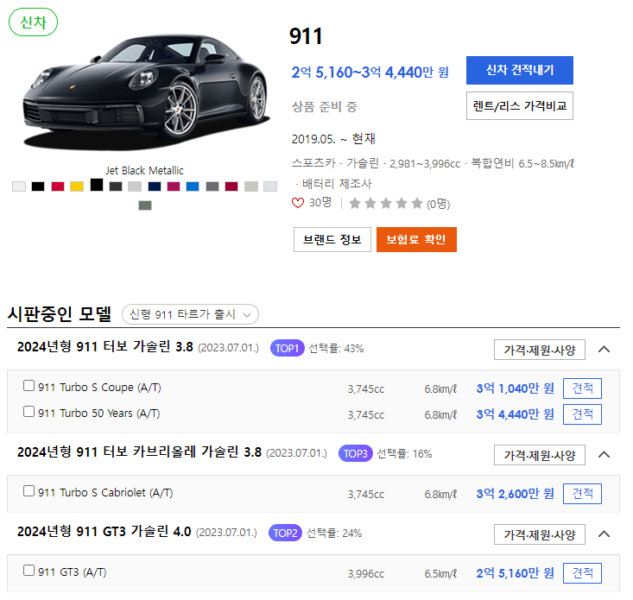633x600 pixels.
Task: Open 가격·제원·사양 for 911 GT3
Action: tap(540, 534)
